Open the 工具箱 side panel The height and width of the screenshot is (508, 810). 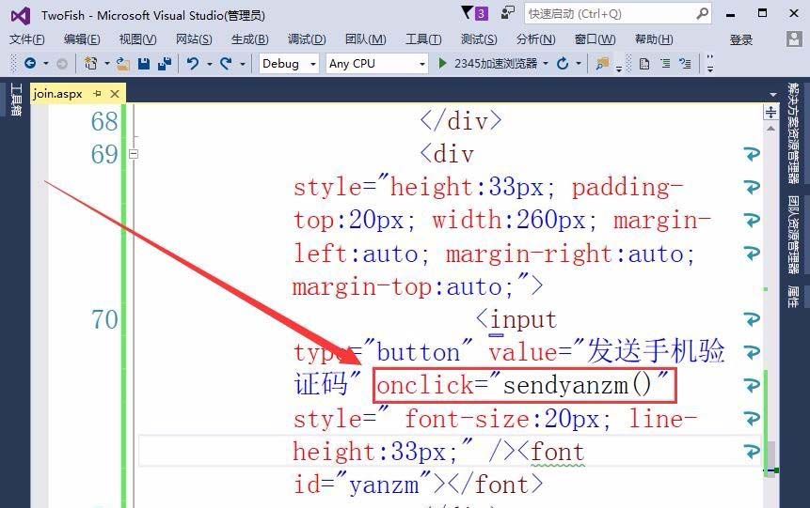tap(16, 100)
